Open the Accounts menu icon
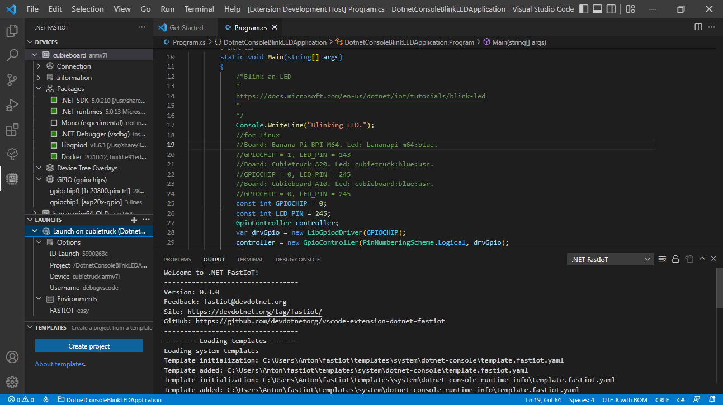 tap(12, 357)
